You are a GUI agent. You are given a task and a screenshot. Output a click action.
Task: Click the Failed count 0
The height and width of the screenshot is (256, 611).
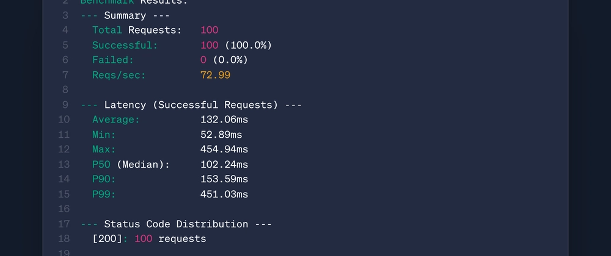(x=203, y=60)
